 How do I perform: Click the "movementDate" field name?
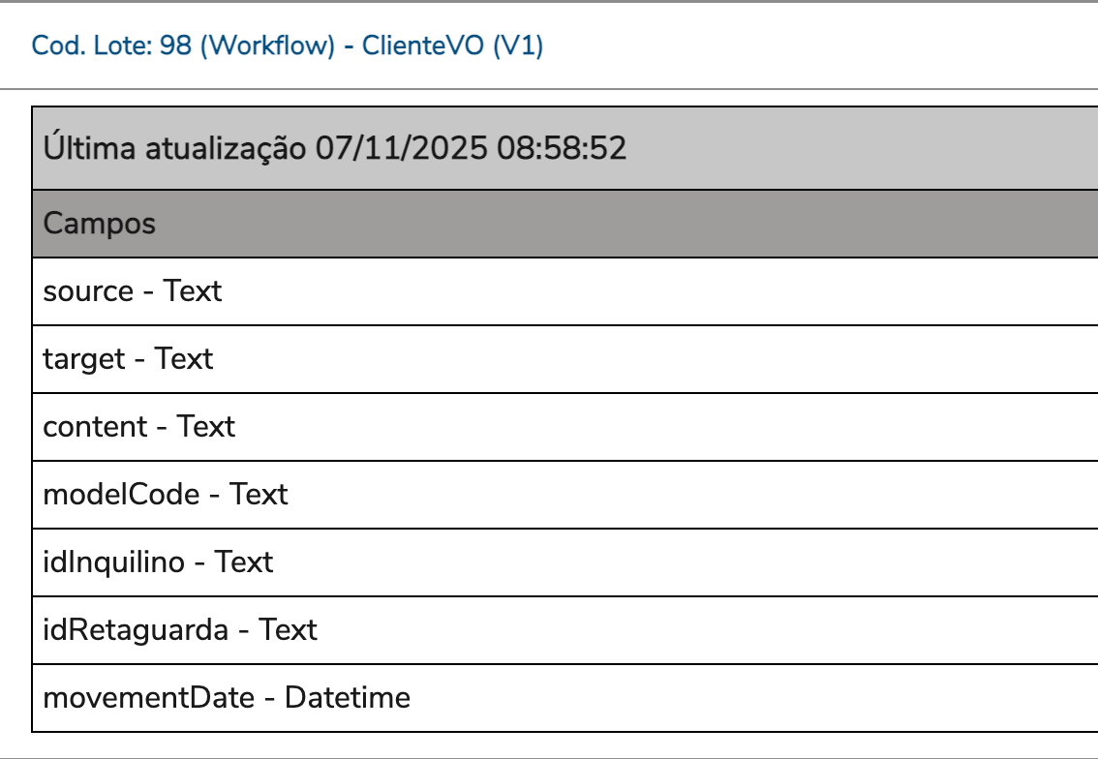148,698
